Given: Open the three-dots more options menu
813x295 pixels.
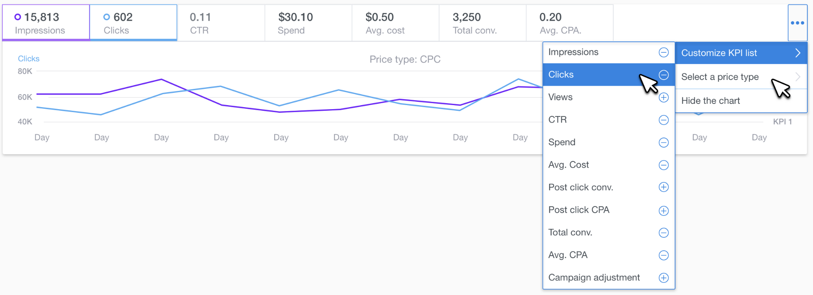Looking at the screenshot, I should click(797, 23).
